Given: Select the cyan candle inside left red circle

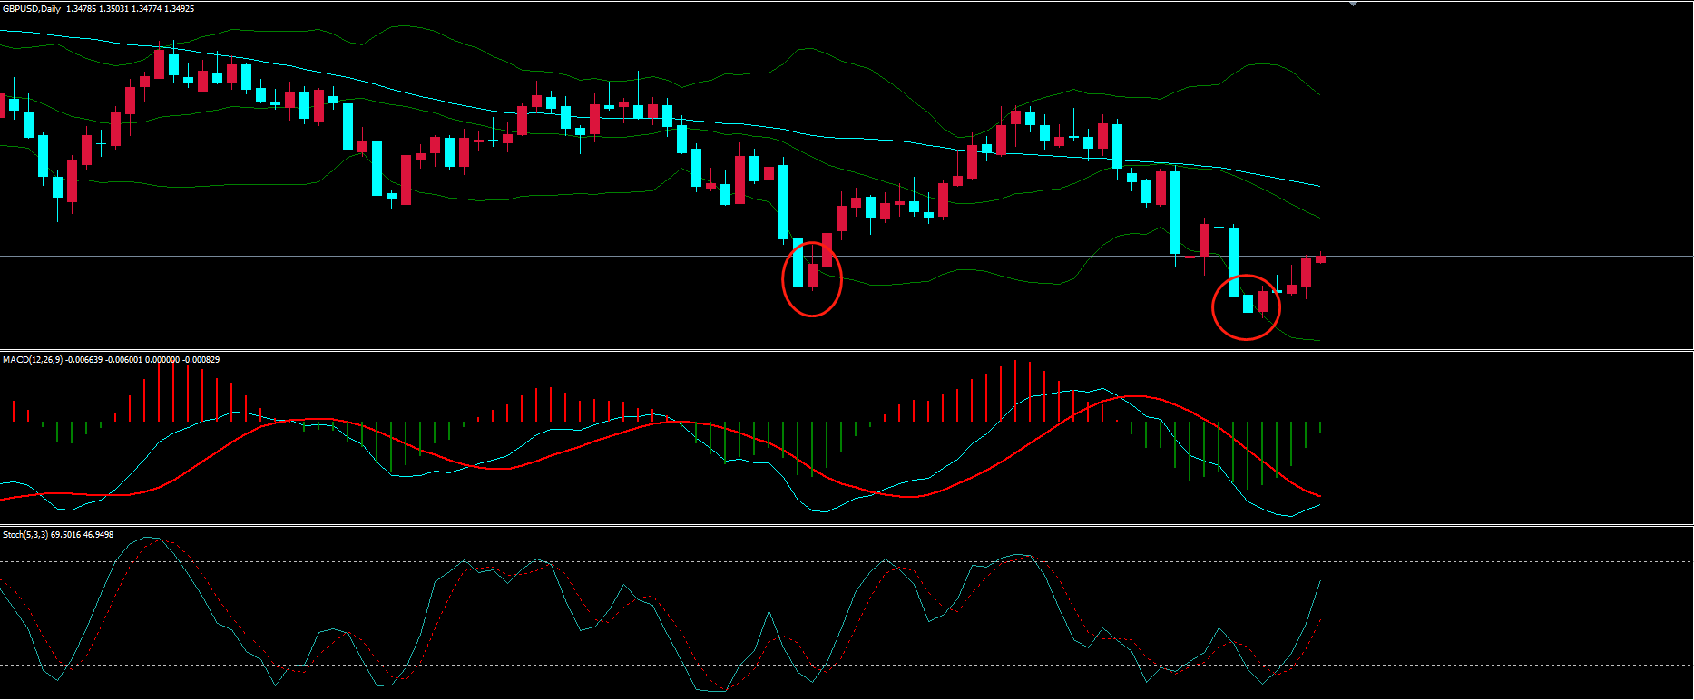Looking at the screenshot, I should click(x=798, y=265).
